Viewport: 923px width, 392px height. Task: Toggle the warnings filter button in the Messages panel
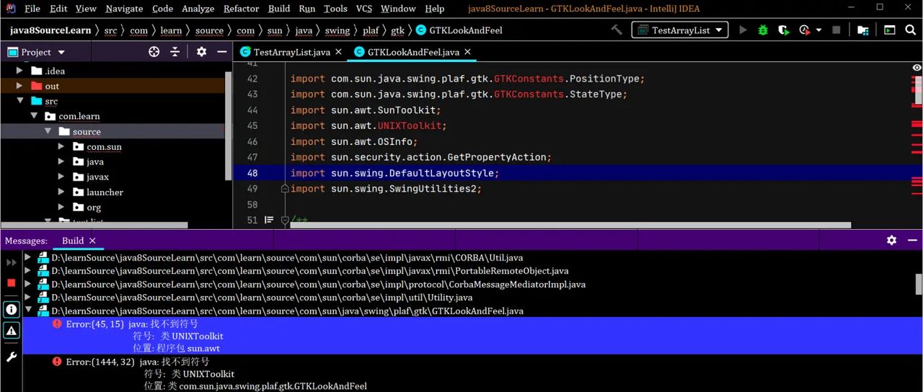(12, 330)
